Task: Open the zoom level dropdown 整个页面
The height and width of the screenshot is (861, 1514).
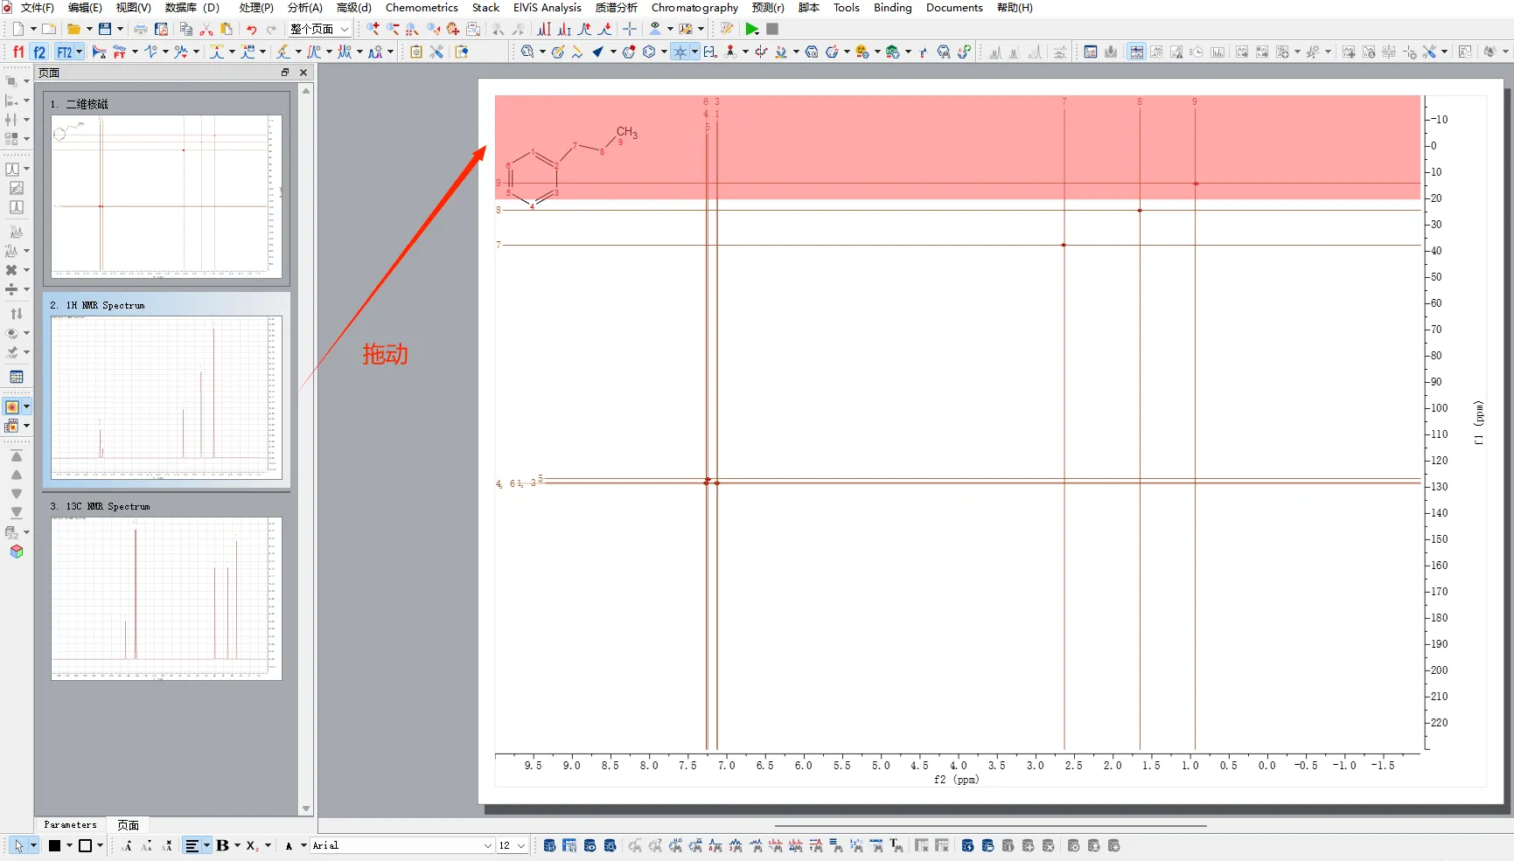Action: tap(320, 29)
